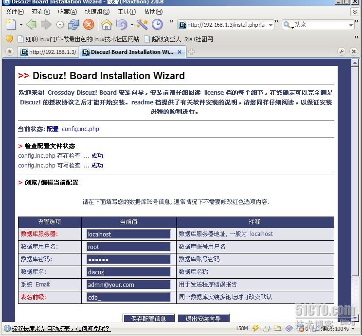The image size is (362, 336).
Task: Expand the toolbar overflow chevron before the address bar
Action: pos(172,21)
